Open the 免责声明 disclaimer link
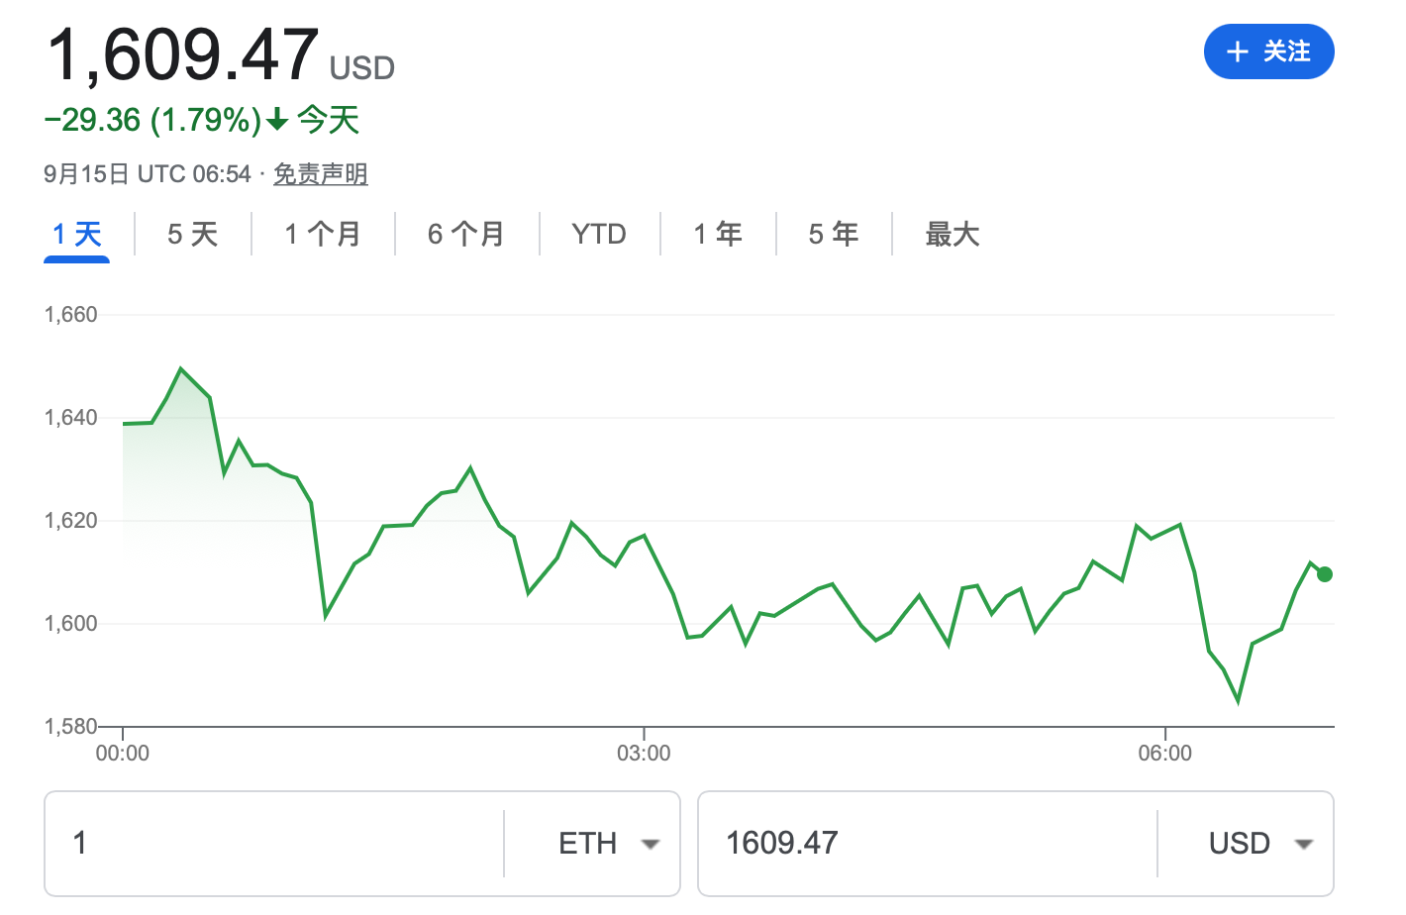The width and height of the screenshot is (1406, 915). (x=320, y=172)
